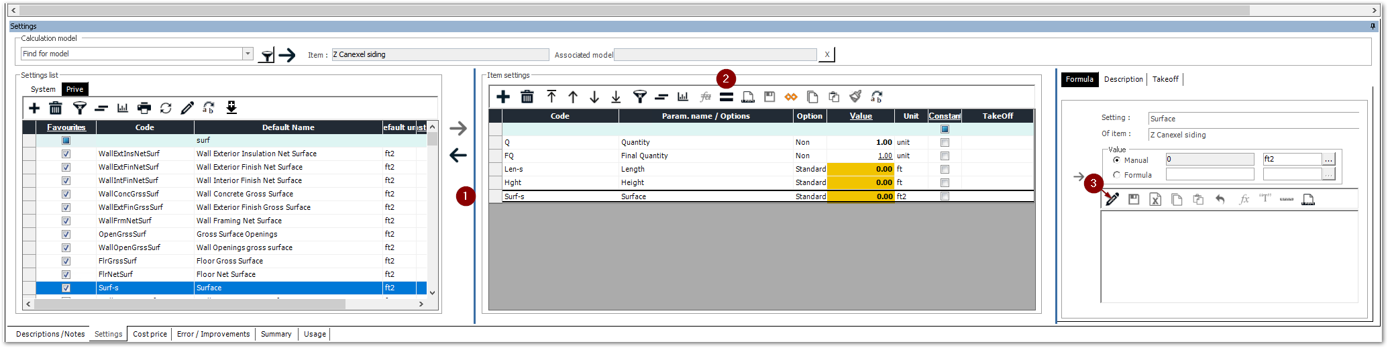Click the orange link icon in Item settings
Viewport: 1388px width, 348px height.
pos(791,97)
